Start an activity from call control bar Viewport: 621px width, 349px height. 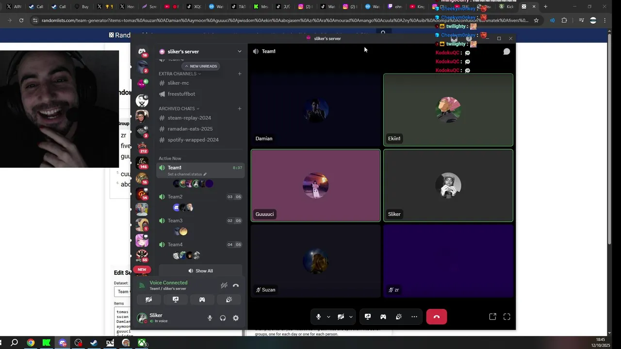click(x=383, y=317)
